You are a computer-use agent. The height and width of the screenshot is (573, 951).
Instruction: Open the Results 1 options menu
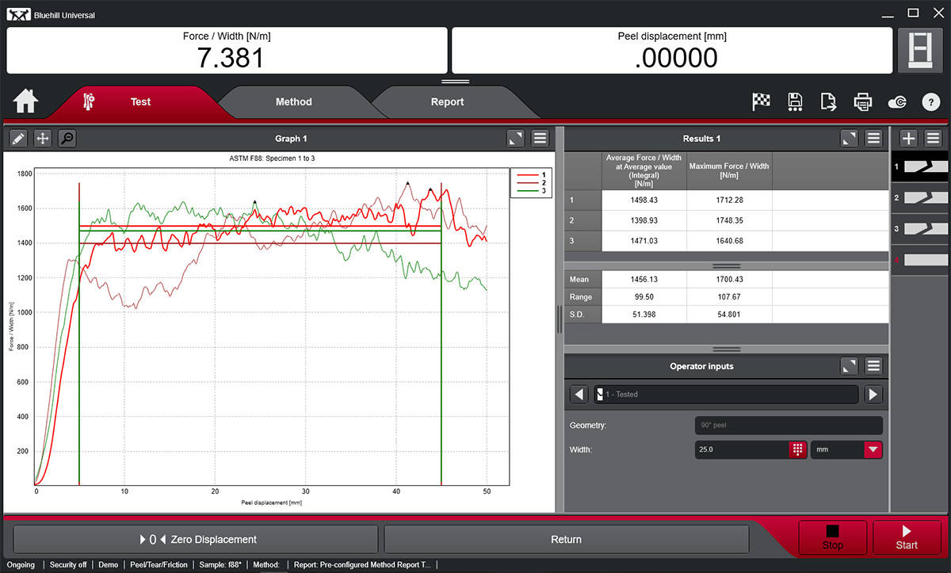pos(873,139)
